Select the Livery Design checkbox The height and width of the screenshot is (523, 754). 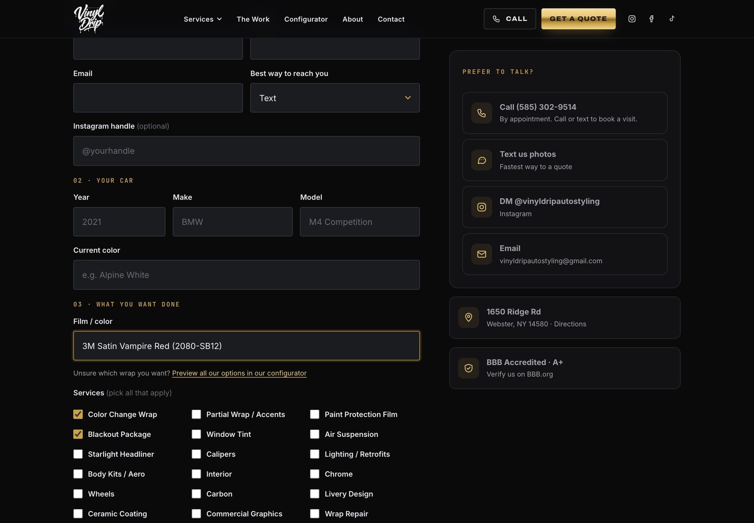[x=315, y=494]
